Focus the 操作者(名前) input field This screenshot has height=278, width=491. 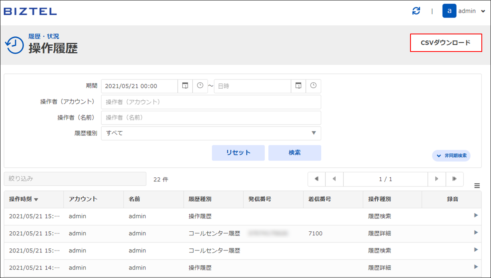(x=211, y=117)
